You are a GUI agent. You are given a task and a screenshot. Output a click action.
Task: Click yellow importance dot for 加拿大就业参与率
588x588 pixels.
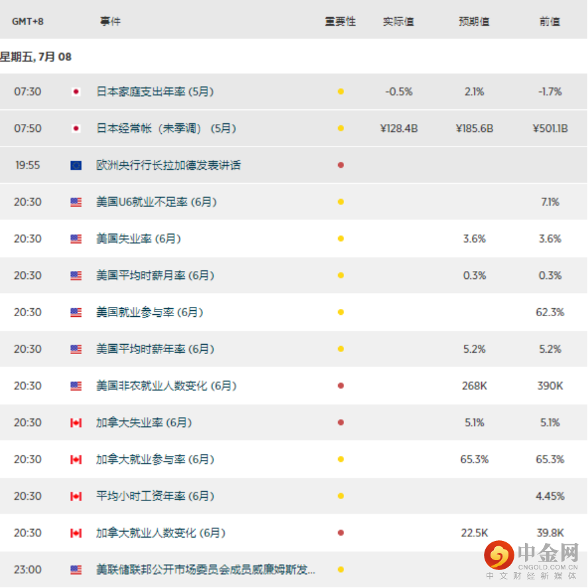[341, 459]
